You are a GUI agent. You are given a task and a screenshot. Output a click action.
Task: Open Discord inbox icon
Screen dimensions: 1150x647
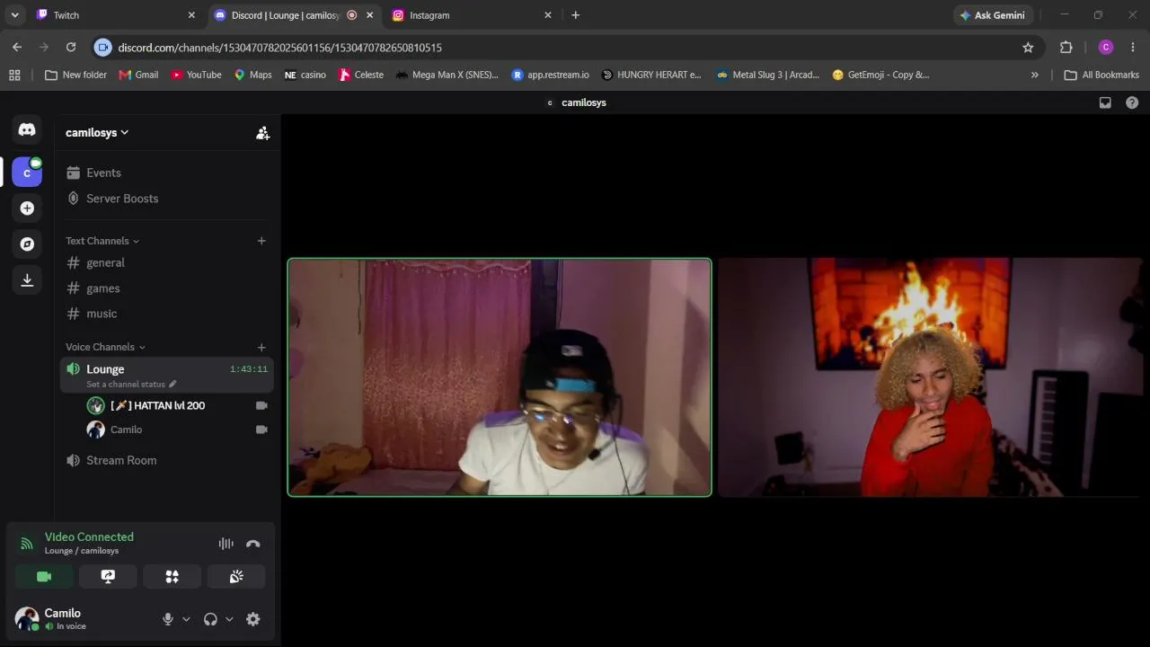click(1105, 102)
